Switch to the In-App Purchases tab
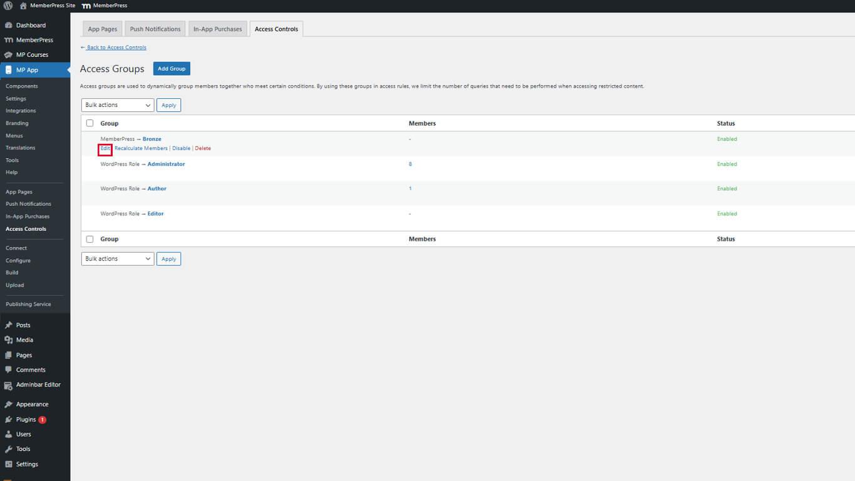855x481 pixels. tap(217, 29)
